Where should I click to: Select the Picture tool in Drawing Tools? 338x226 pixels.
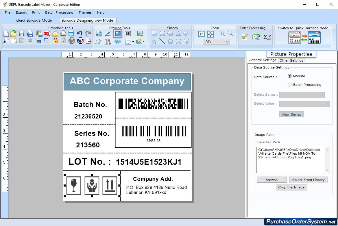coord(118,34)
